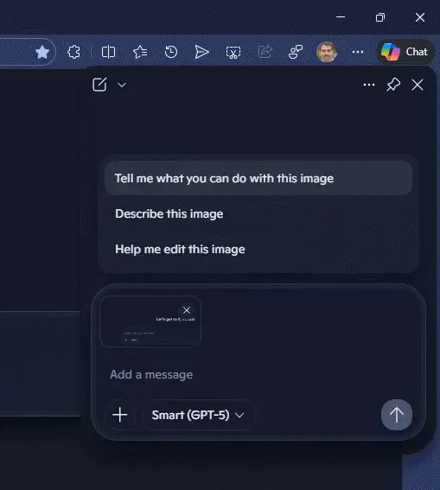Click the 'Add a message' field

(x=258, y=374)
